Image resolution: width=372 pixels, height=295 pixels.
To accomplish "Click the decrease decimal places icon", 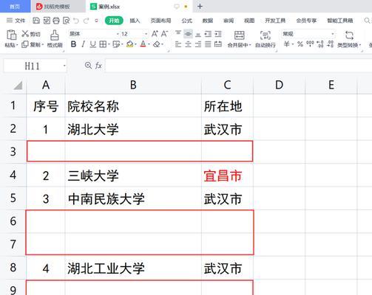I will (x=330, y=44).
